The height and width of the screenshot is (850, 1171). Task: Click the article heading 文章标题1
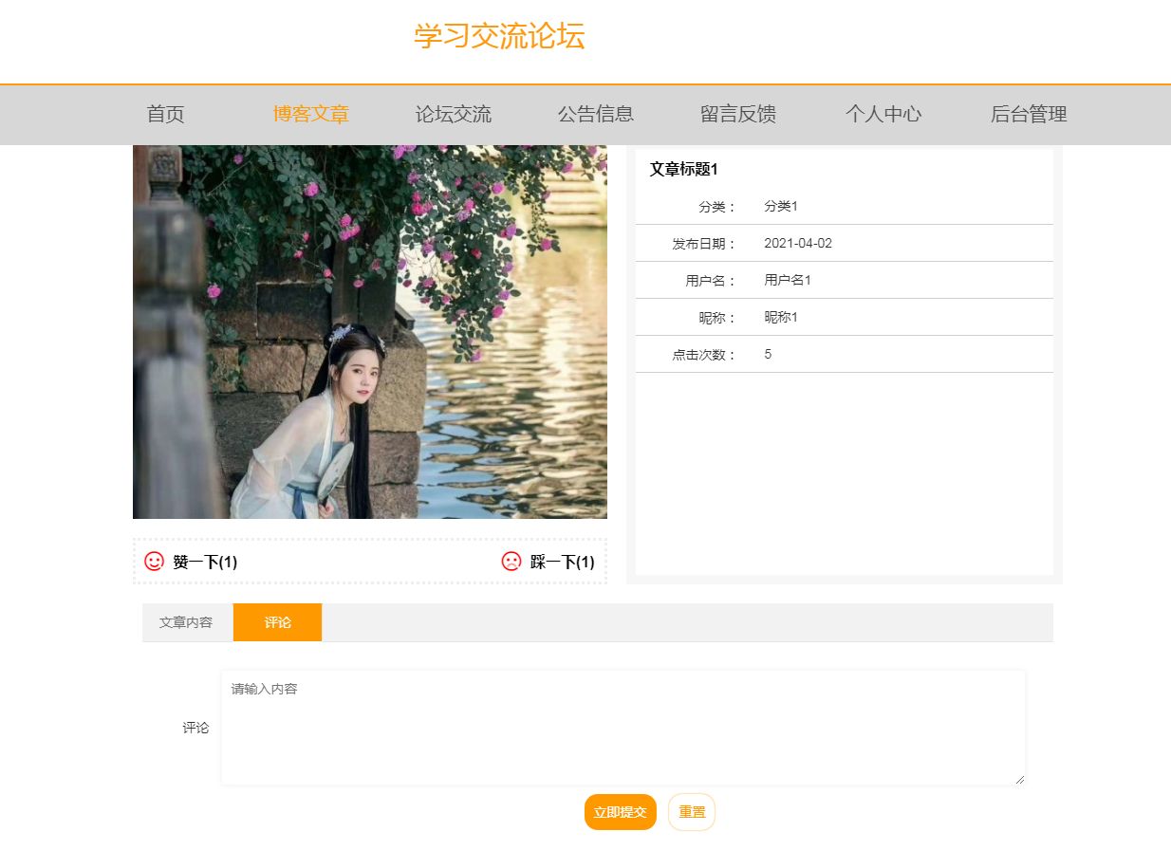point(684,170)
